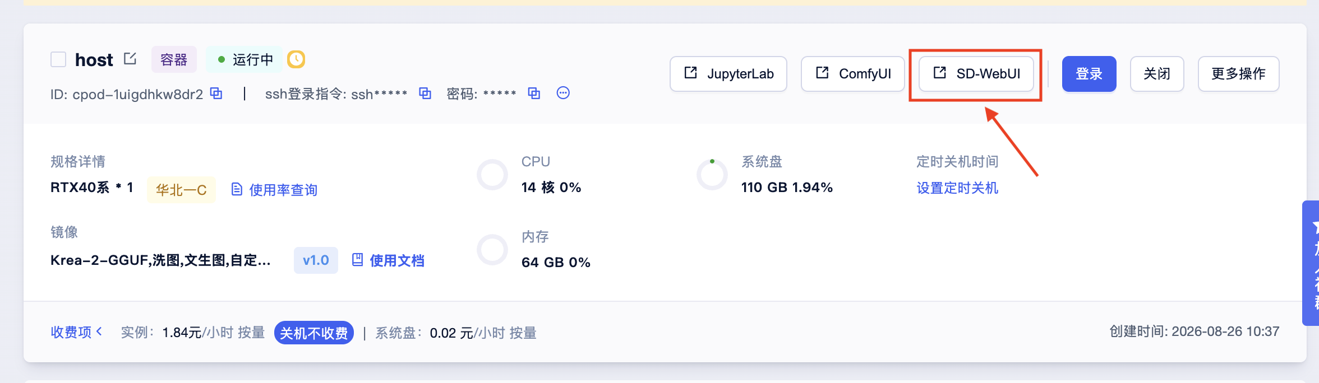The width and height of the screenshot is (1319, 383).
Task: Select the host instance checkbox
Action: click(58, 59)
